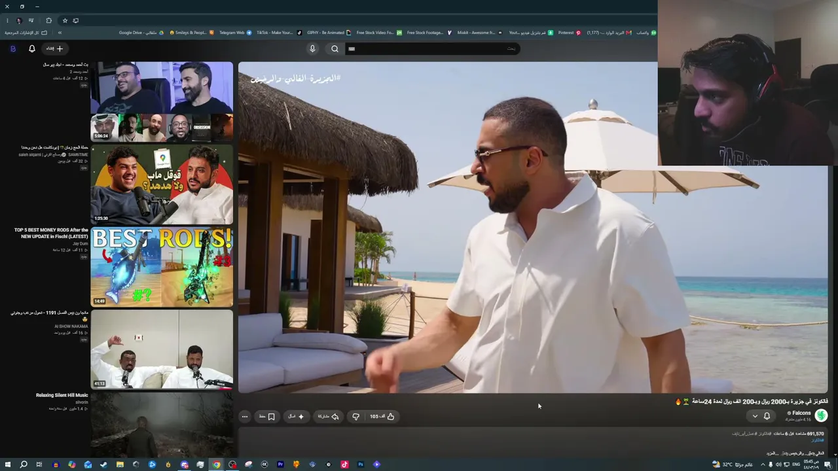Click the Ask sparkle button

coord(297,416)
